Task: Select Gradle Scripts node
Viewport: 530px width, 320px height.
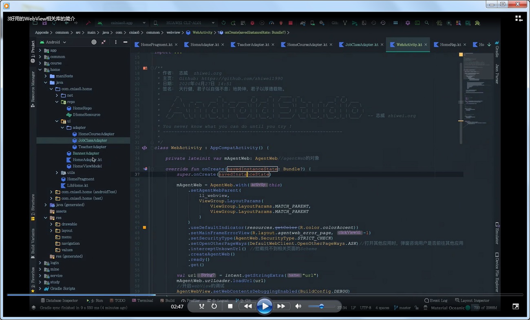Action: click(60, 288)
